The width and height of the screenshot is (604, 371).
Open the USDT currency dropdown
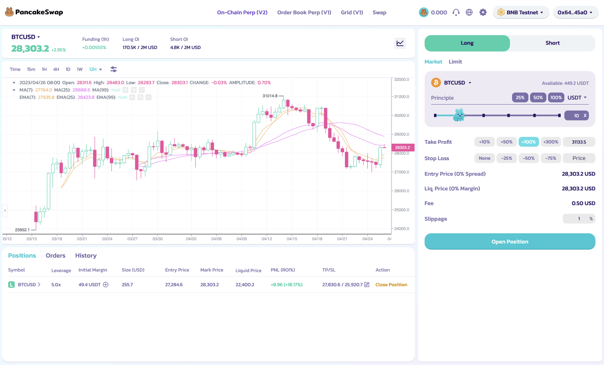[577, 98]
